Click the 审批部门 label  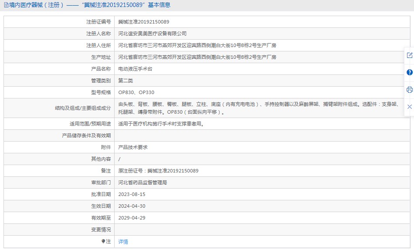[x=101, y=182]
